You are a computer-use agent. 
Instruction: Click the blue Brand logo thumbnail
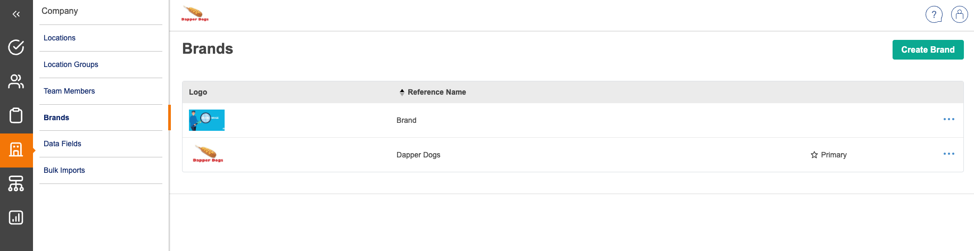[x=207, y=120]
